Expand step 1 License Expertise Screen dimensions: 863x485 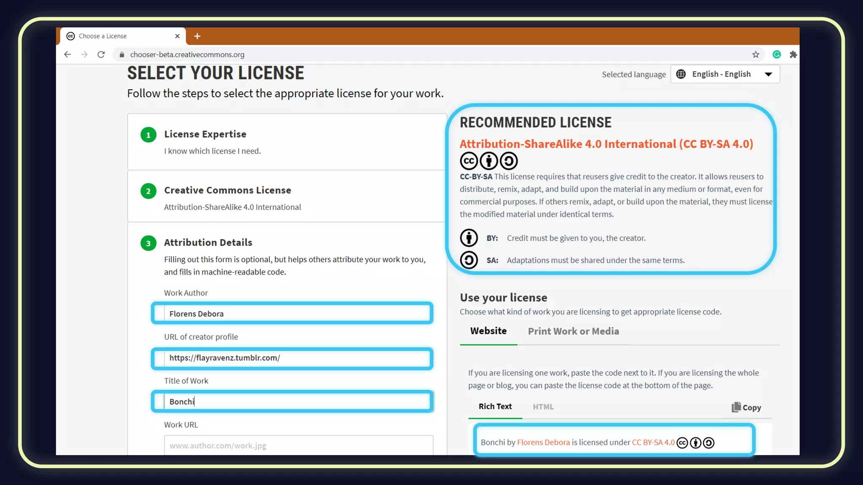click(205, 134)
